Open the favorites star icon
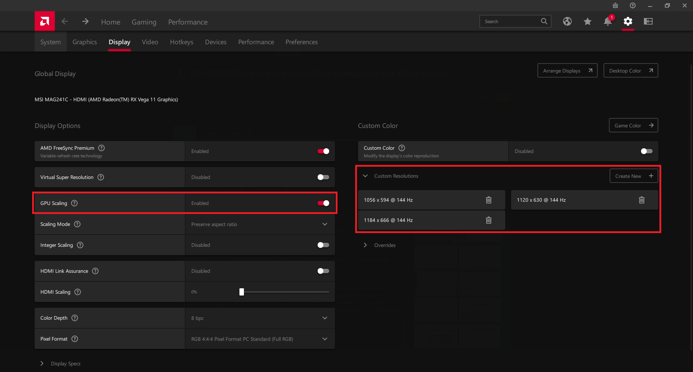693x372 pixels. (587, 22)
